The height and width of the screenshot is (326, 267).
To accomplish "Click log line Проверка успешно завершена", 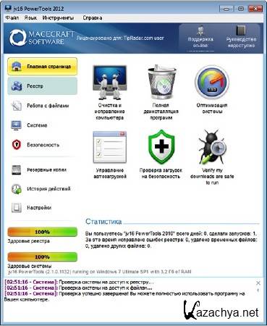I will point(124,296).
